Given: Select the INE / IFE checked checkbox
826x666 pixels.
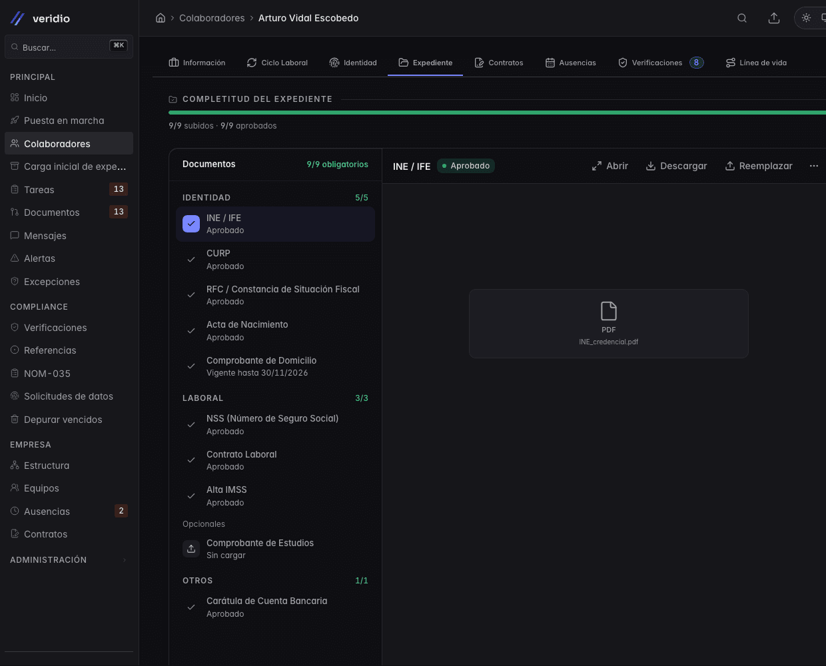Looking at the screenshot, I should 191,224.
